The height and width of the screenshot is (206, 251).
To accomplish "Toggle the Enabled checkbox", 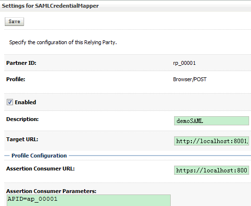I will pos(10,102).
